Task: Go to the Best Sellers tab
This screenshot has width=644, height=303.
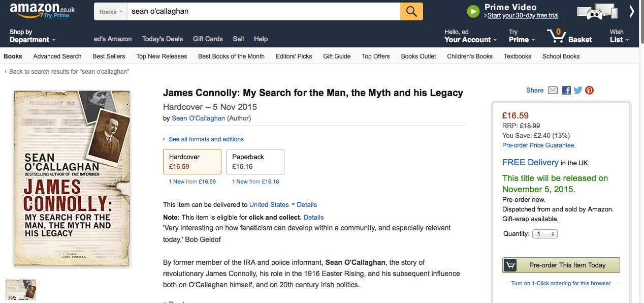Action: 109,56
